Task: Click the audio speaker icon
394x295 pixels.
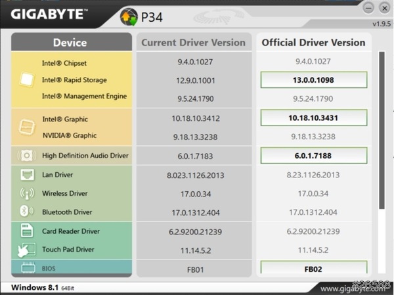Action: coord(27,156)
